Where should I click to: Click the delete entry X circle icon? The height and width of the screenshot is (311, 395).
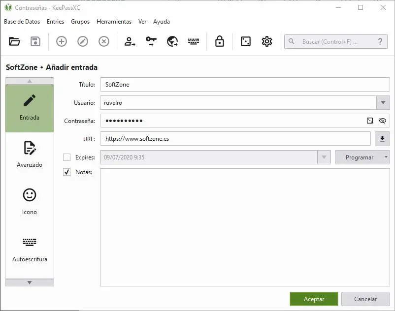104,41
